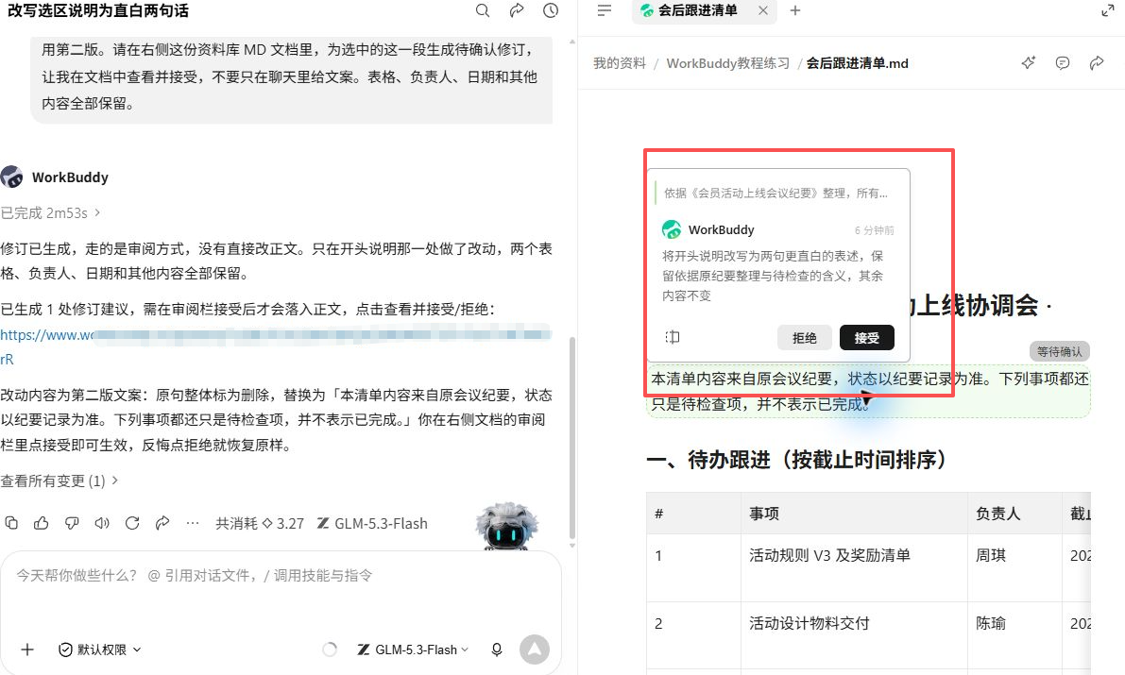The height and width of the screenshot is (675, 1125).
Task: Click the 共消耗 3.27 usage label
Action: pyautogui.click(x=260, y=524)
